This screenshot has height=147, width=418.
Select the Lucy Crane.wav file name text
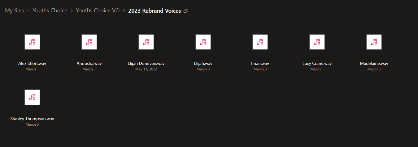click(317, 64)
